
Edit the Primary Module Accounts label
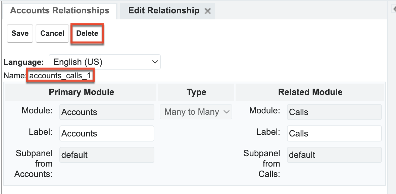(x=106, y=133)
